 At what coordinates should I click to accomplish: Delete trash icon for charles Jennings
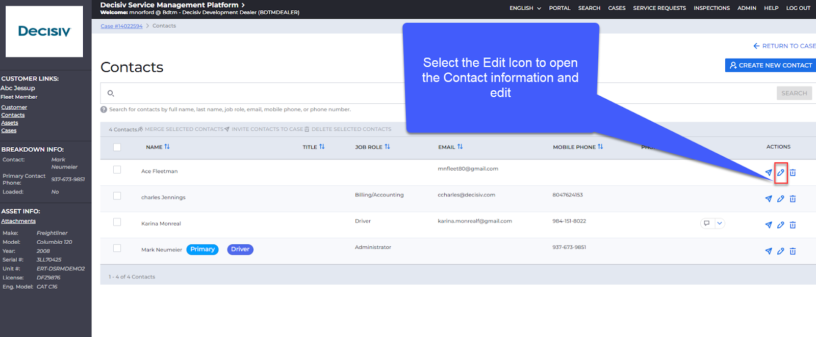click(x=793, y=199)
